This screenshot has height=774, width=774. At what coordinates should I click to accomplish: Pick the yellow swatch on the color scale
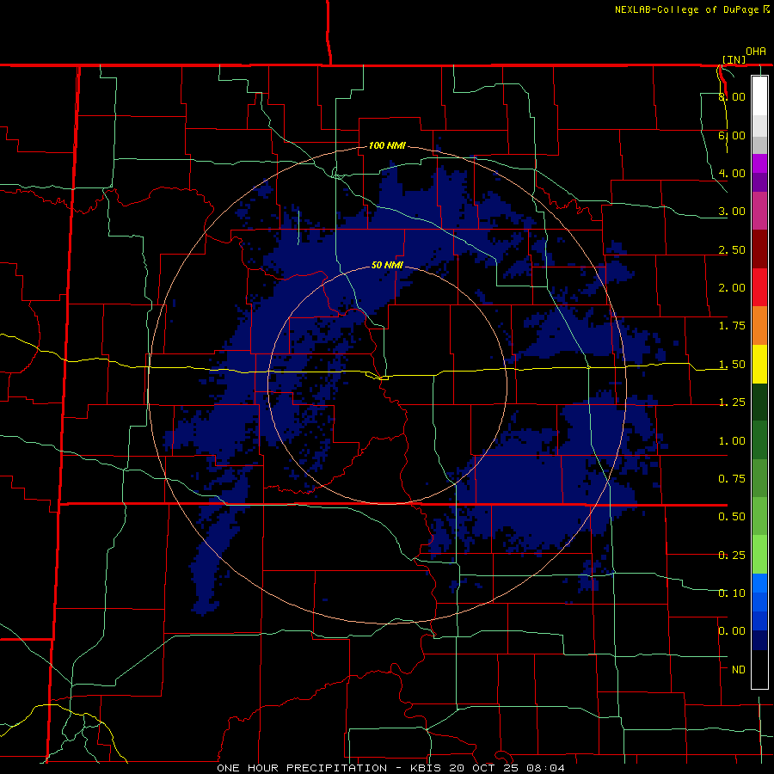pos(759,364)
